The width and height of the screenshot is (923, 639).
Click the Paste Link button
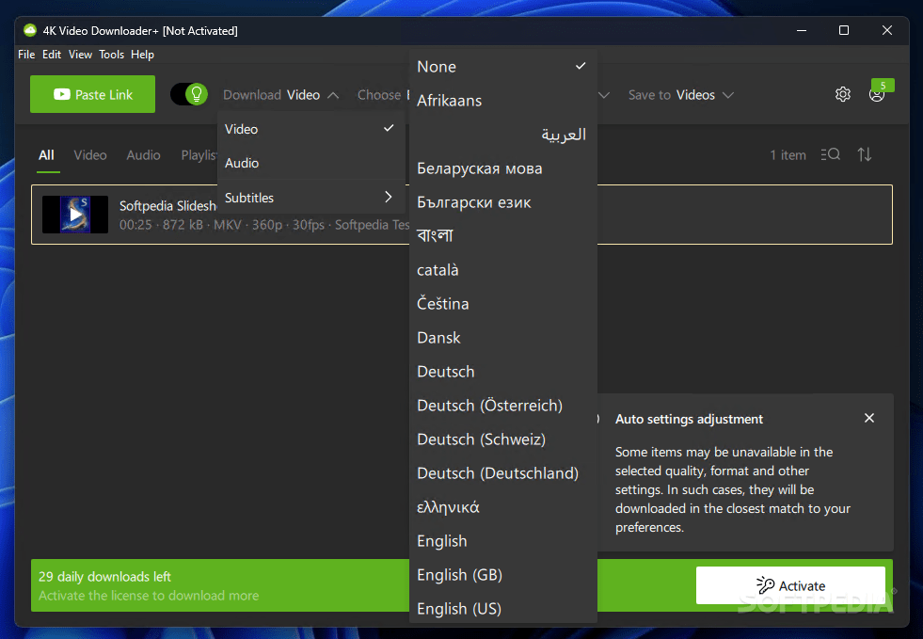(92, 94)
